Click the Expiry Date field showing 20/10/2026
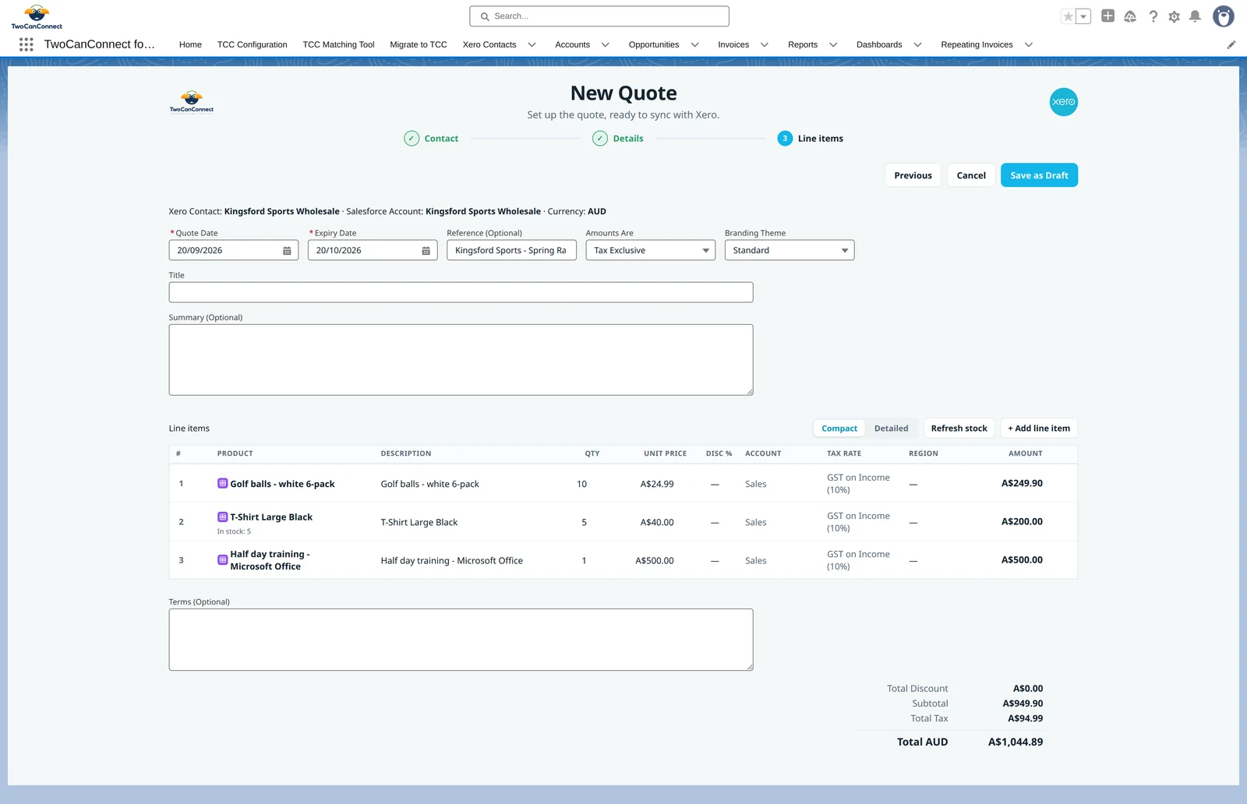Viewport: 1247px width, 804px height. click(x=373, y=250)
